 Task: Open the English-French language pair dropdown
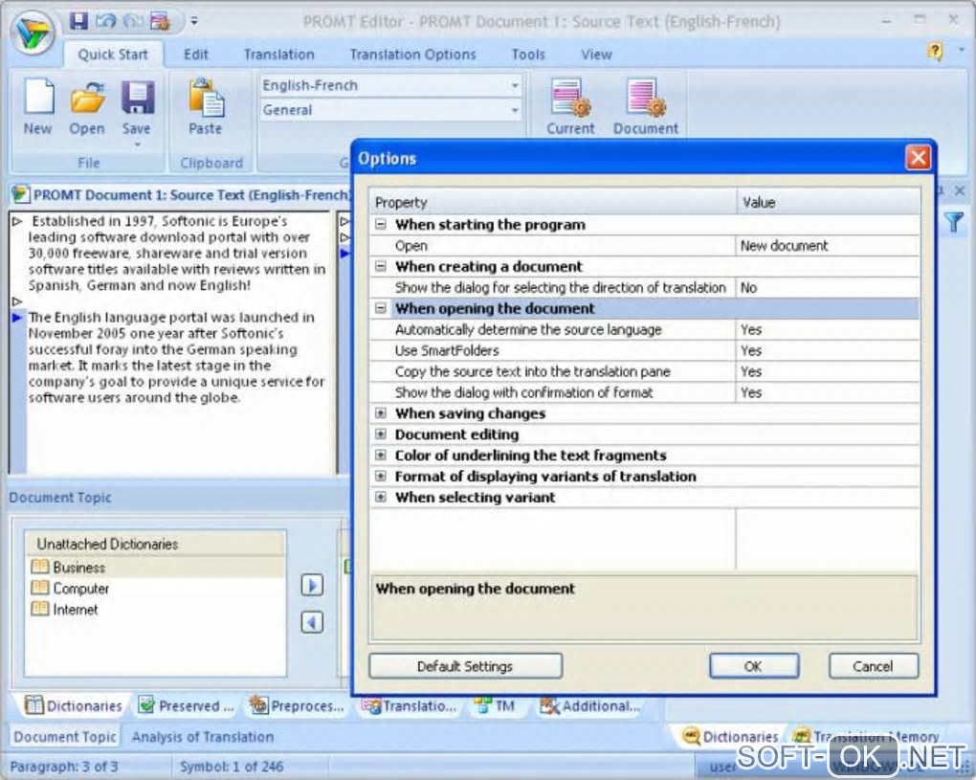coord(515,86)
